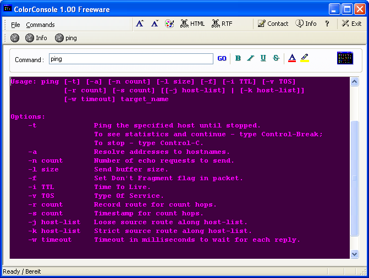Click the 'Options:' line in output
Viewport: 369px width, 278px height.
(27, 116)
